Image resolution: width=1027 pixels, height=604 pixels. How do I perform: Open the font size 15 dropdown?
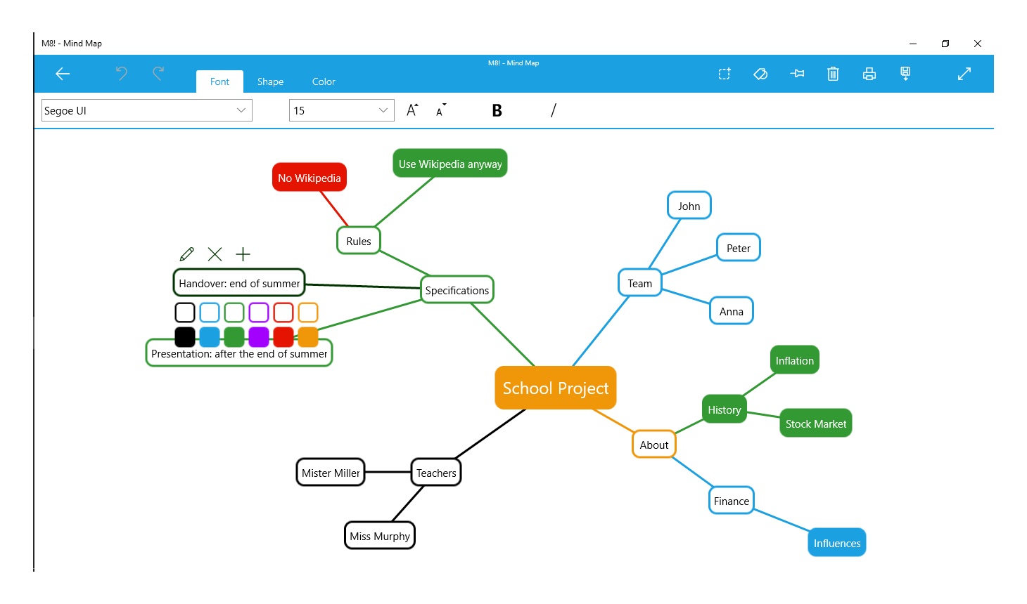pos(342,110)
